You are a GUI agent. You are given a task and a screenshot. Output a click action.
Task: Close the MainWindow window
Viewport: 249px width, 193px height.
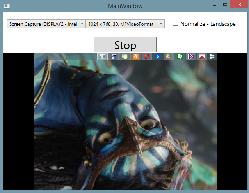pos(239,4)
